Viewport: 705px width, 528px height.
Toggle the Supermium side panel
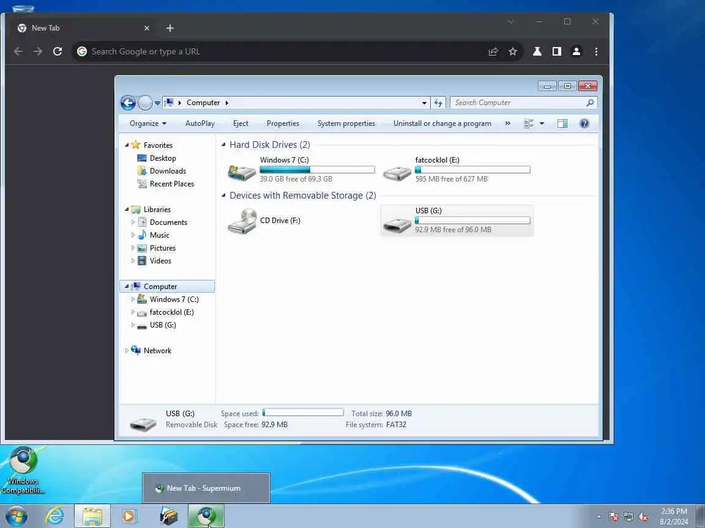coord(557,51)
